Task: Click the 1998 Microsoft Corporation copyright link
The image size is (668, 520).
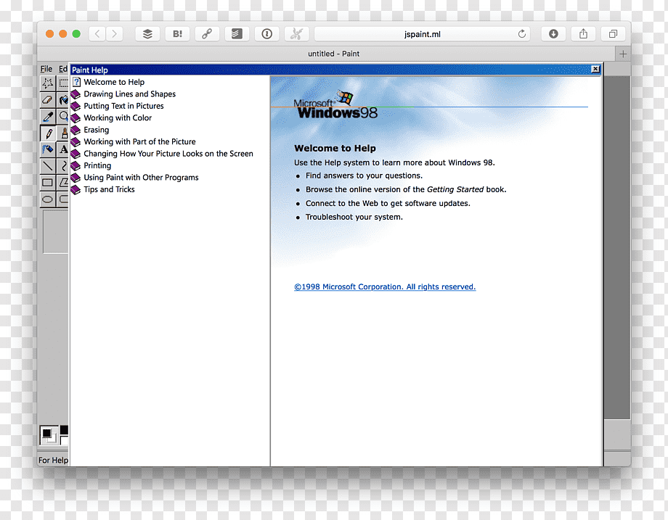Action: coord(385,286)
